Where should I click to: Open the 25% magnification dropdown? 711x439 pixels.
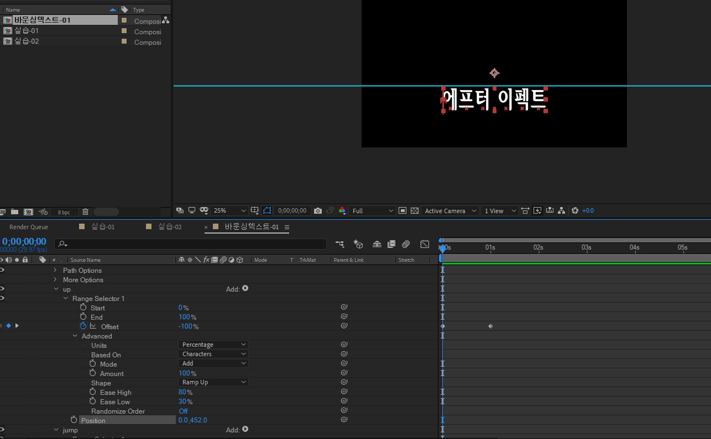click(x=230, y=211)
